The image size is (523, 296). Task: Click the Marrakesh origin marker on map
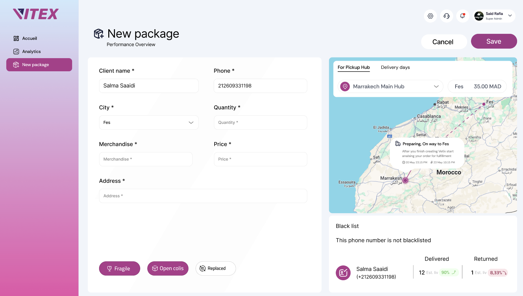click(x=405, y=180)
